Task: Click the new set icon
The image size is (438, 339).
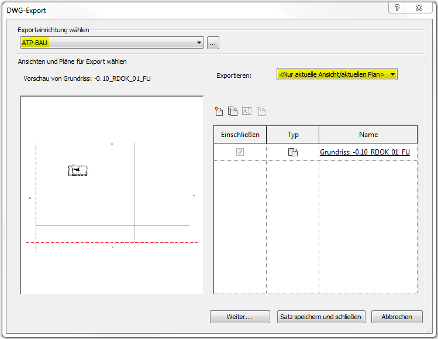Action: coord(219,111)
